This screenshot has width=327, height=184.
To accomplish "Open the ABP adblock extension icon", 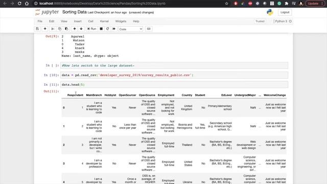I will pyautogui.click(x=250, y=4).
